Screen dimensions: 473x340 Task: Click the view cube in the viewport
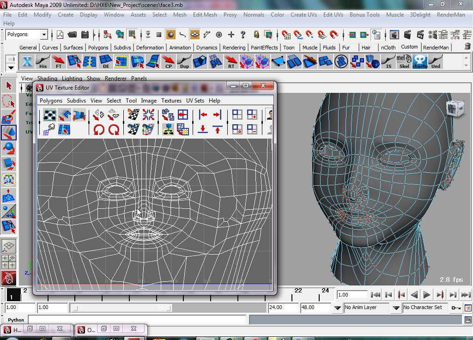pos(455,108)
